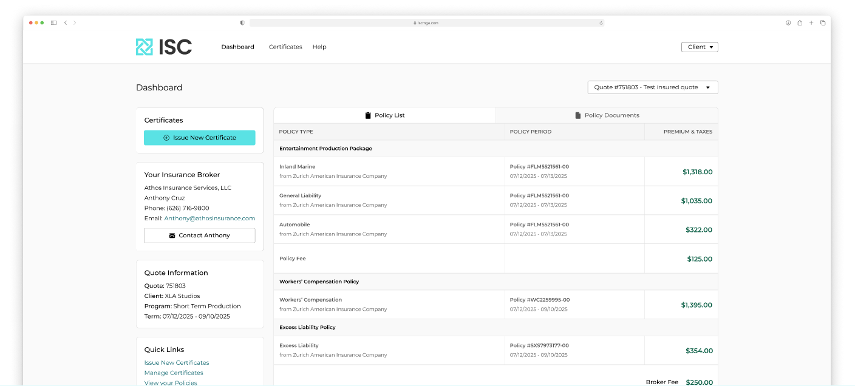Open the Certificates menu item

[x=285, y=47]
